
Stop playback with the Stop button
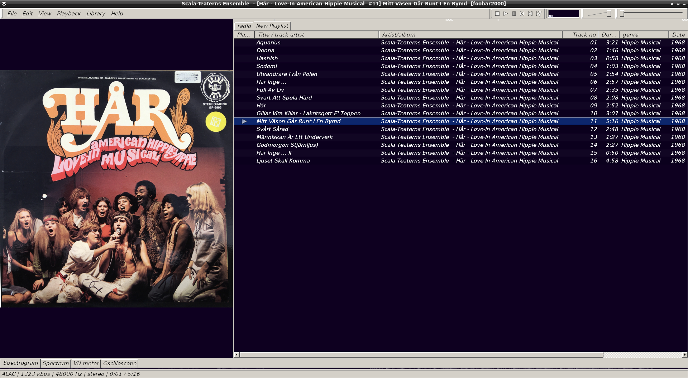point(497,14)
